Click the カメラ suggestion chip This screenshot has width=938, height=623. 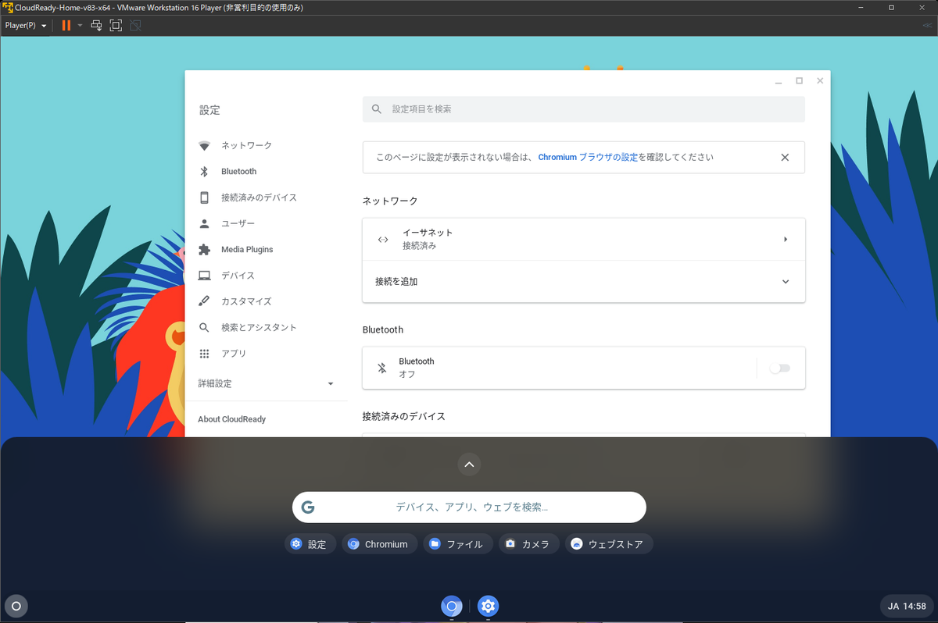pos(529,544)
